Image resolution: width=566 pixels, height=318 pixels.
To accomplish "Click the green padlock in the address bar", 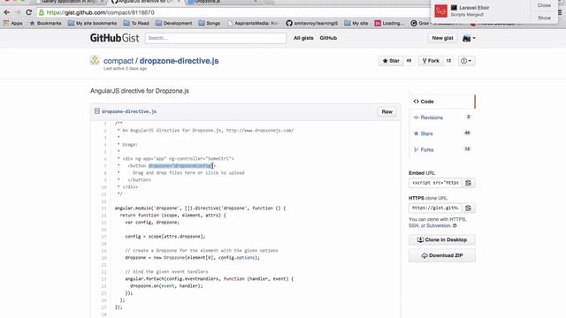I will [x=42, y=12].
